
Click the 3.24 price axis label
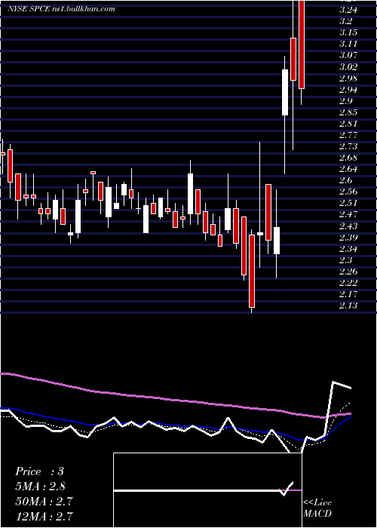[348, 10]
